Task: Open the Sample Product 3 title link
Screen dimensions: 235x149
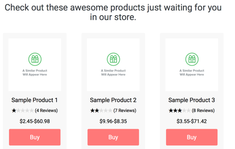Action: click(191, 100)
